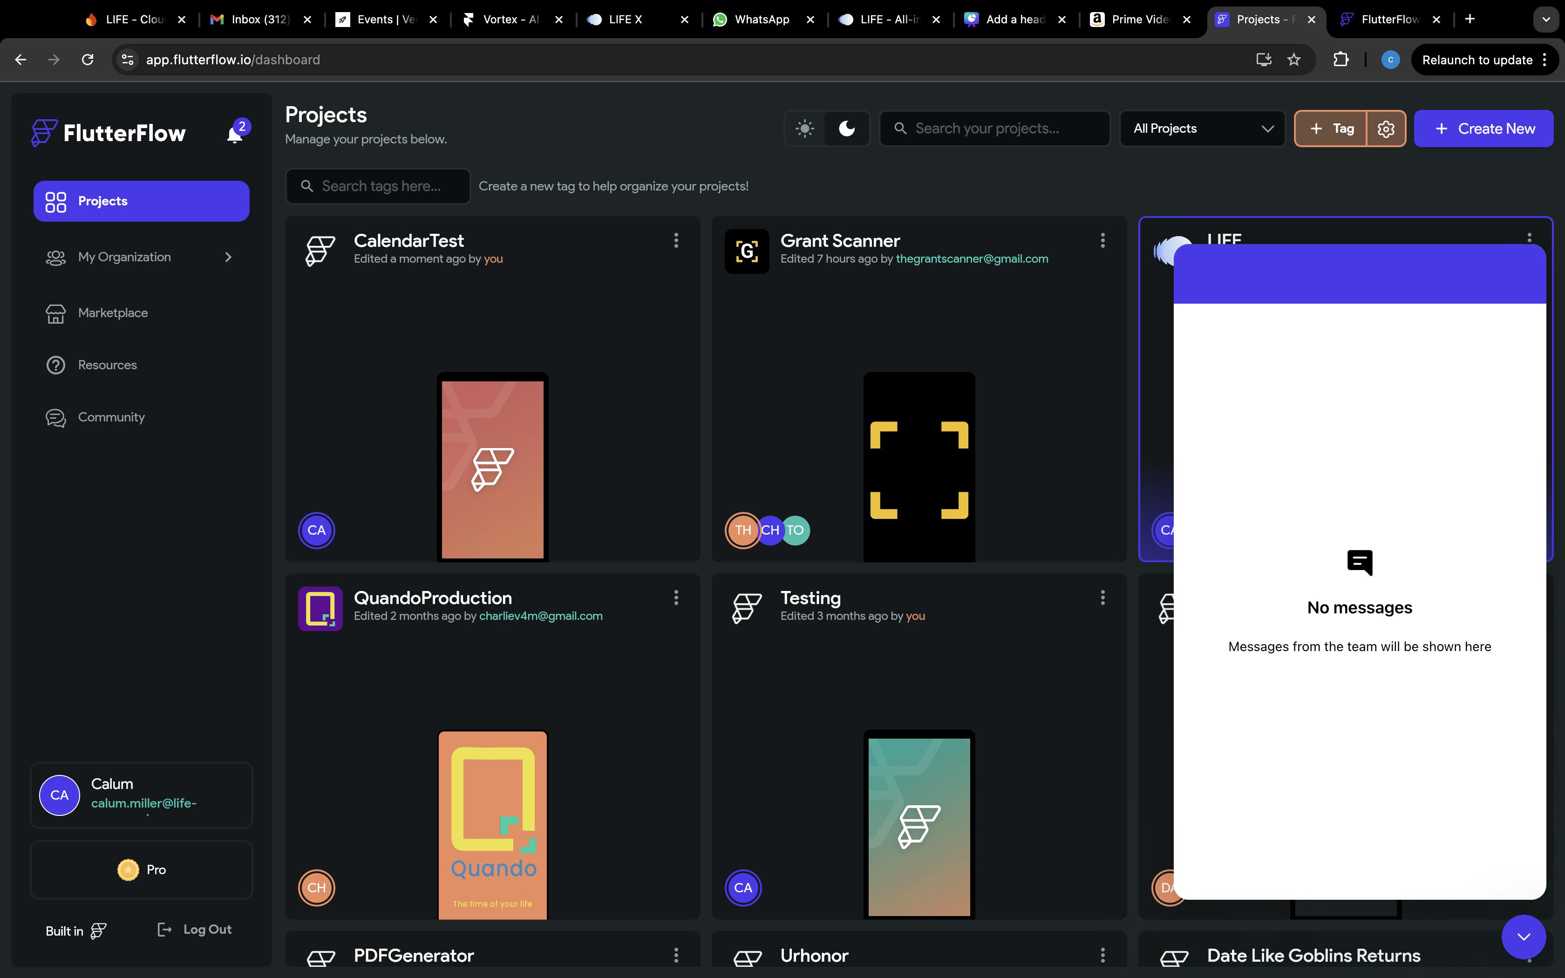1565x978 pixels.
Task: Click the Marketplace storefront icon
Action: 55,313
